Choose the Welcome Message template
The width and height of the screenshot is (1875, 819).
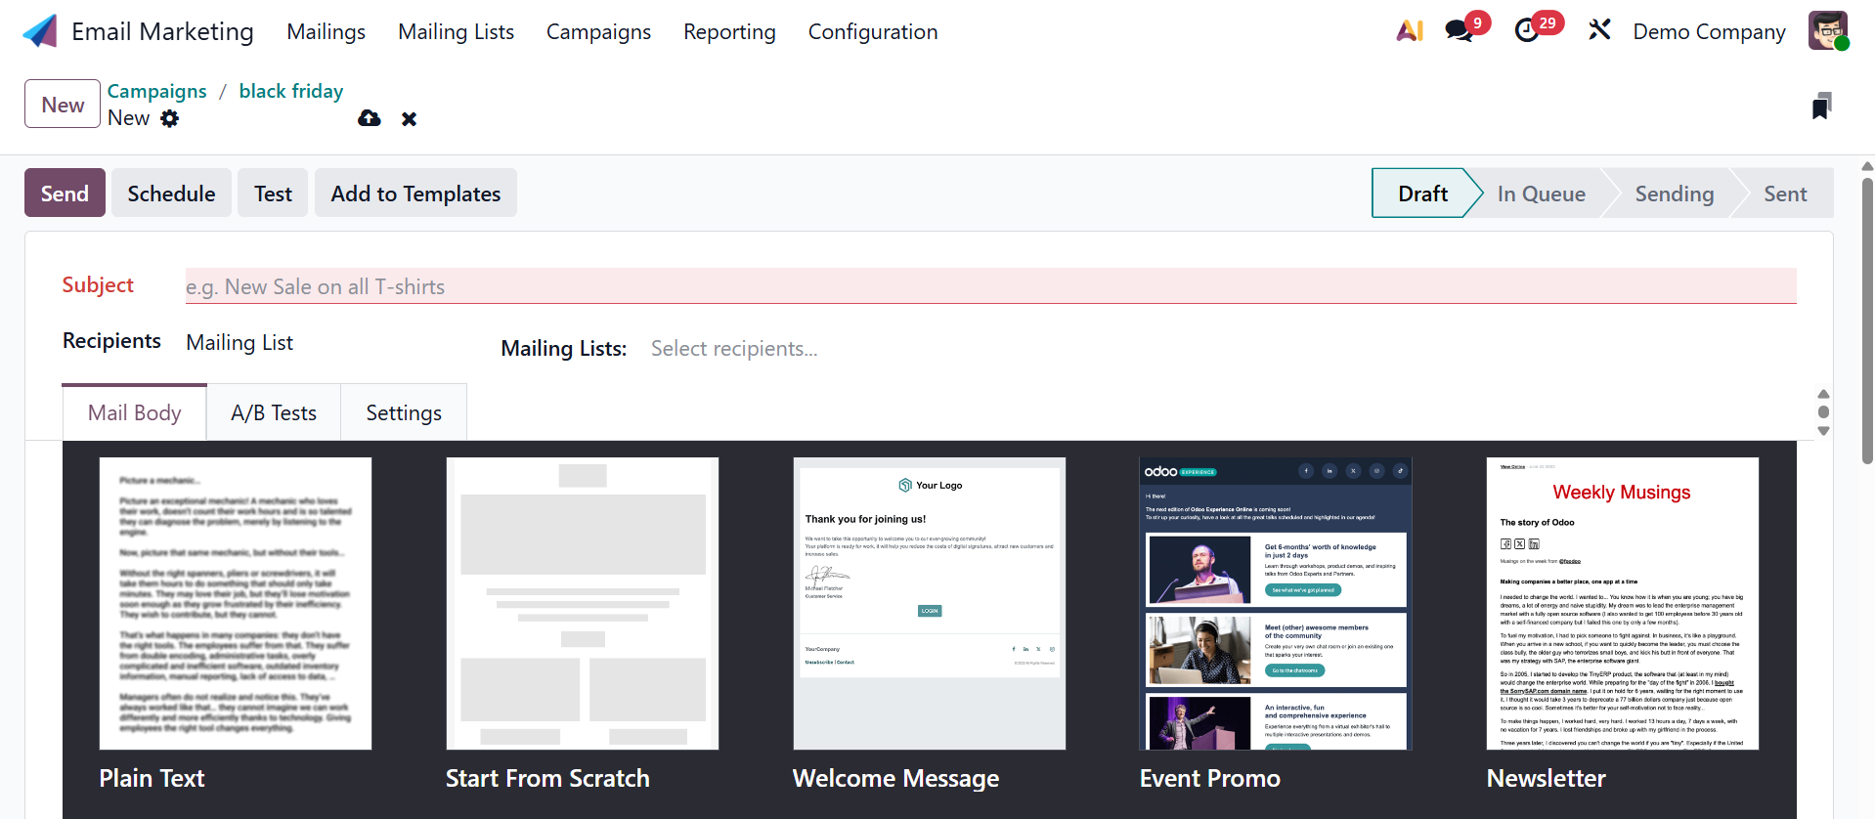pos(930,603)
